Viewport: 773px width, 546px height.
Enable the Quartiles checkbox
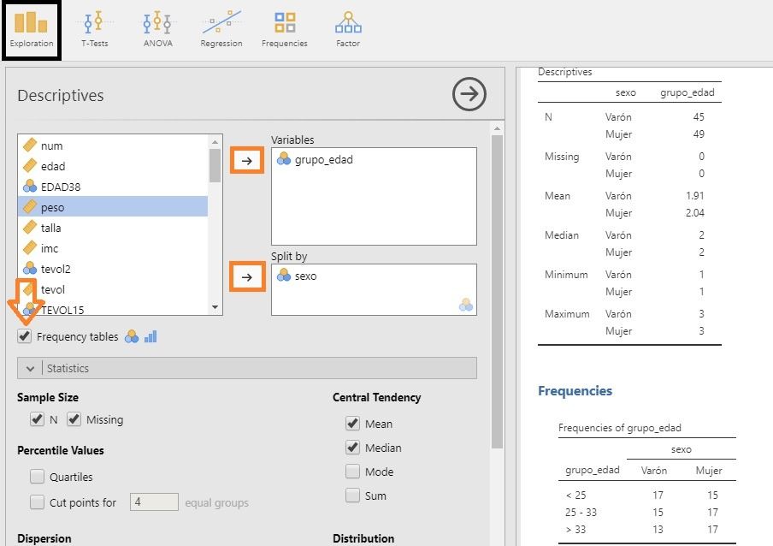[x=38, y=477]
